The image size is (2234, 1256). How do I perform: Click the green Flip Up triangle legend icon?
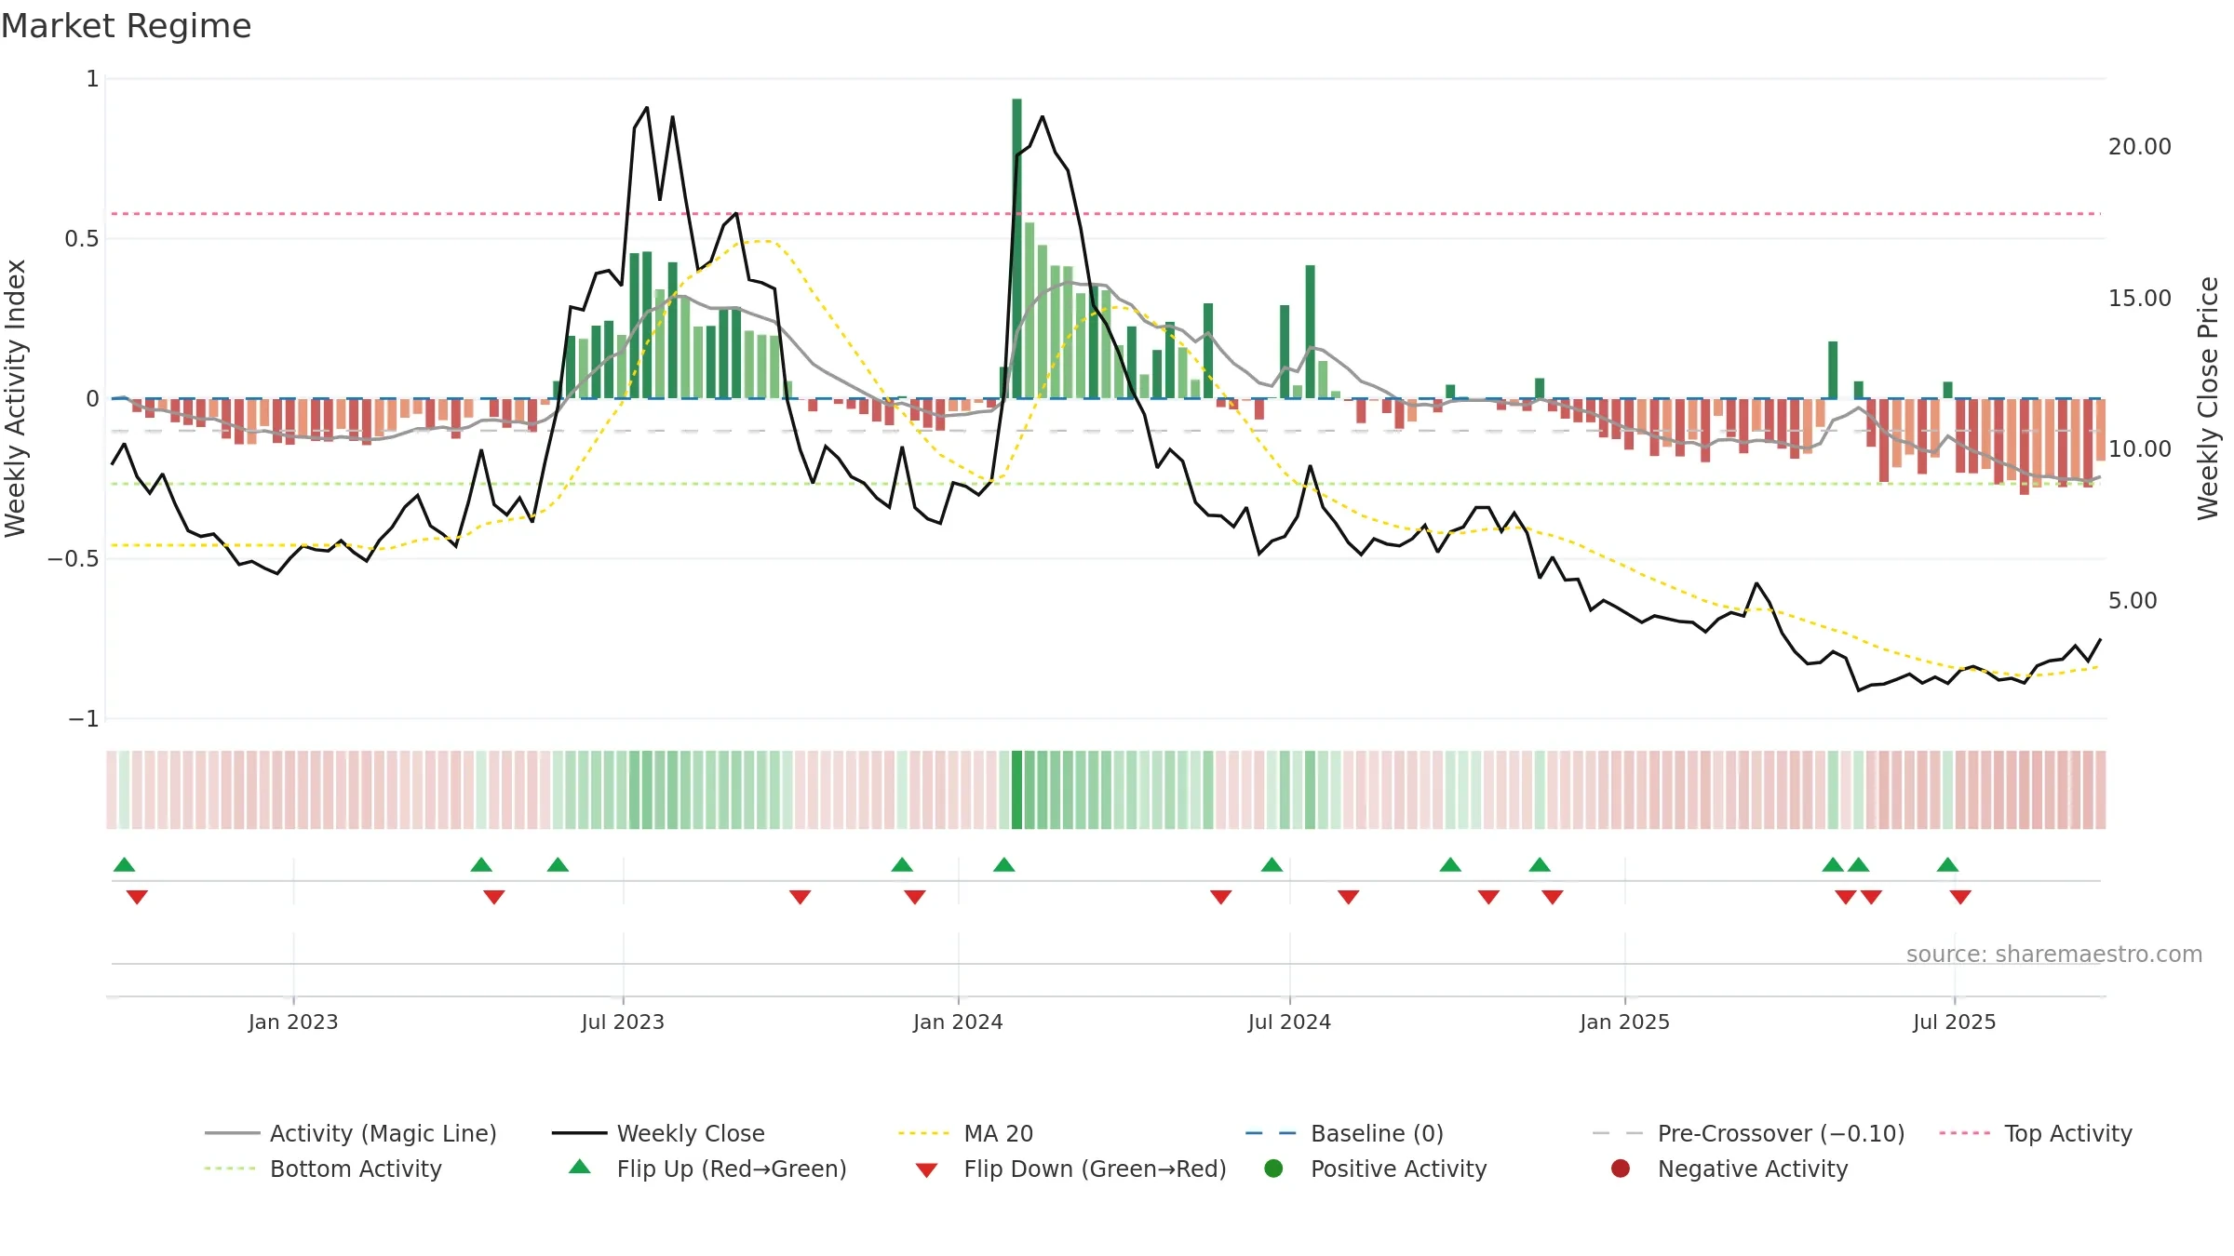[580, 1167]
